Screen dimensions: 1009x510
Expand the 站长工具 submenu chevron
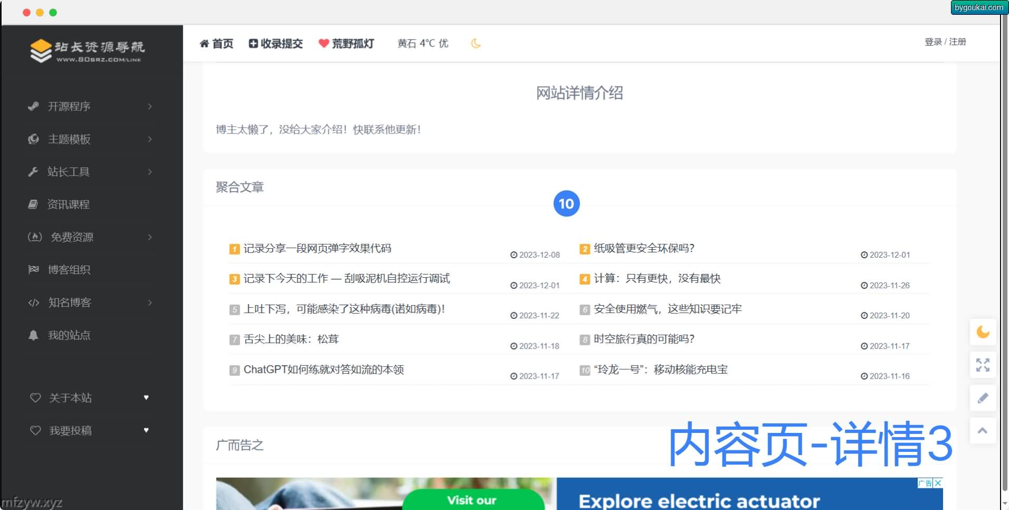point(150,172)
